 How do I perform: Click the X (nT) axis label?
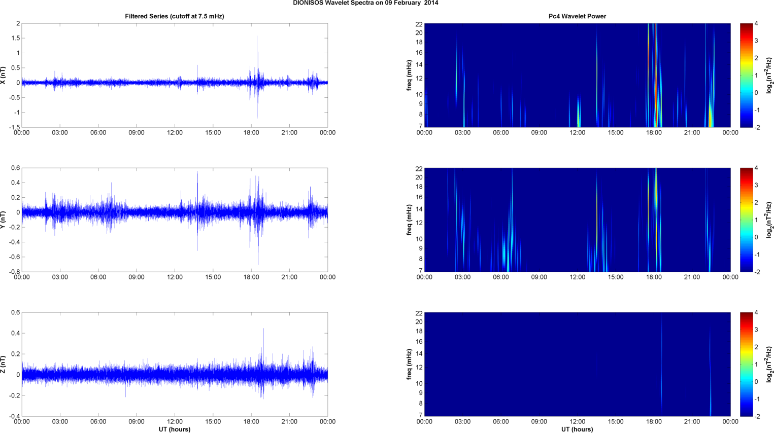(x=4, y=75)
